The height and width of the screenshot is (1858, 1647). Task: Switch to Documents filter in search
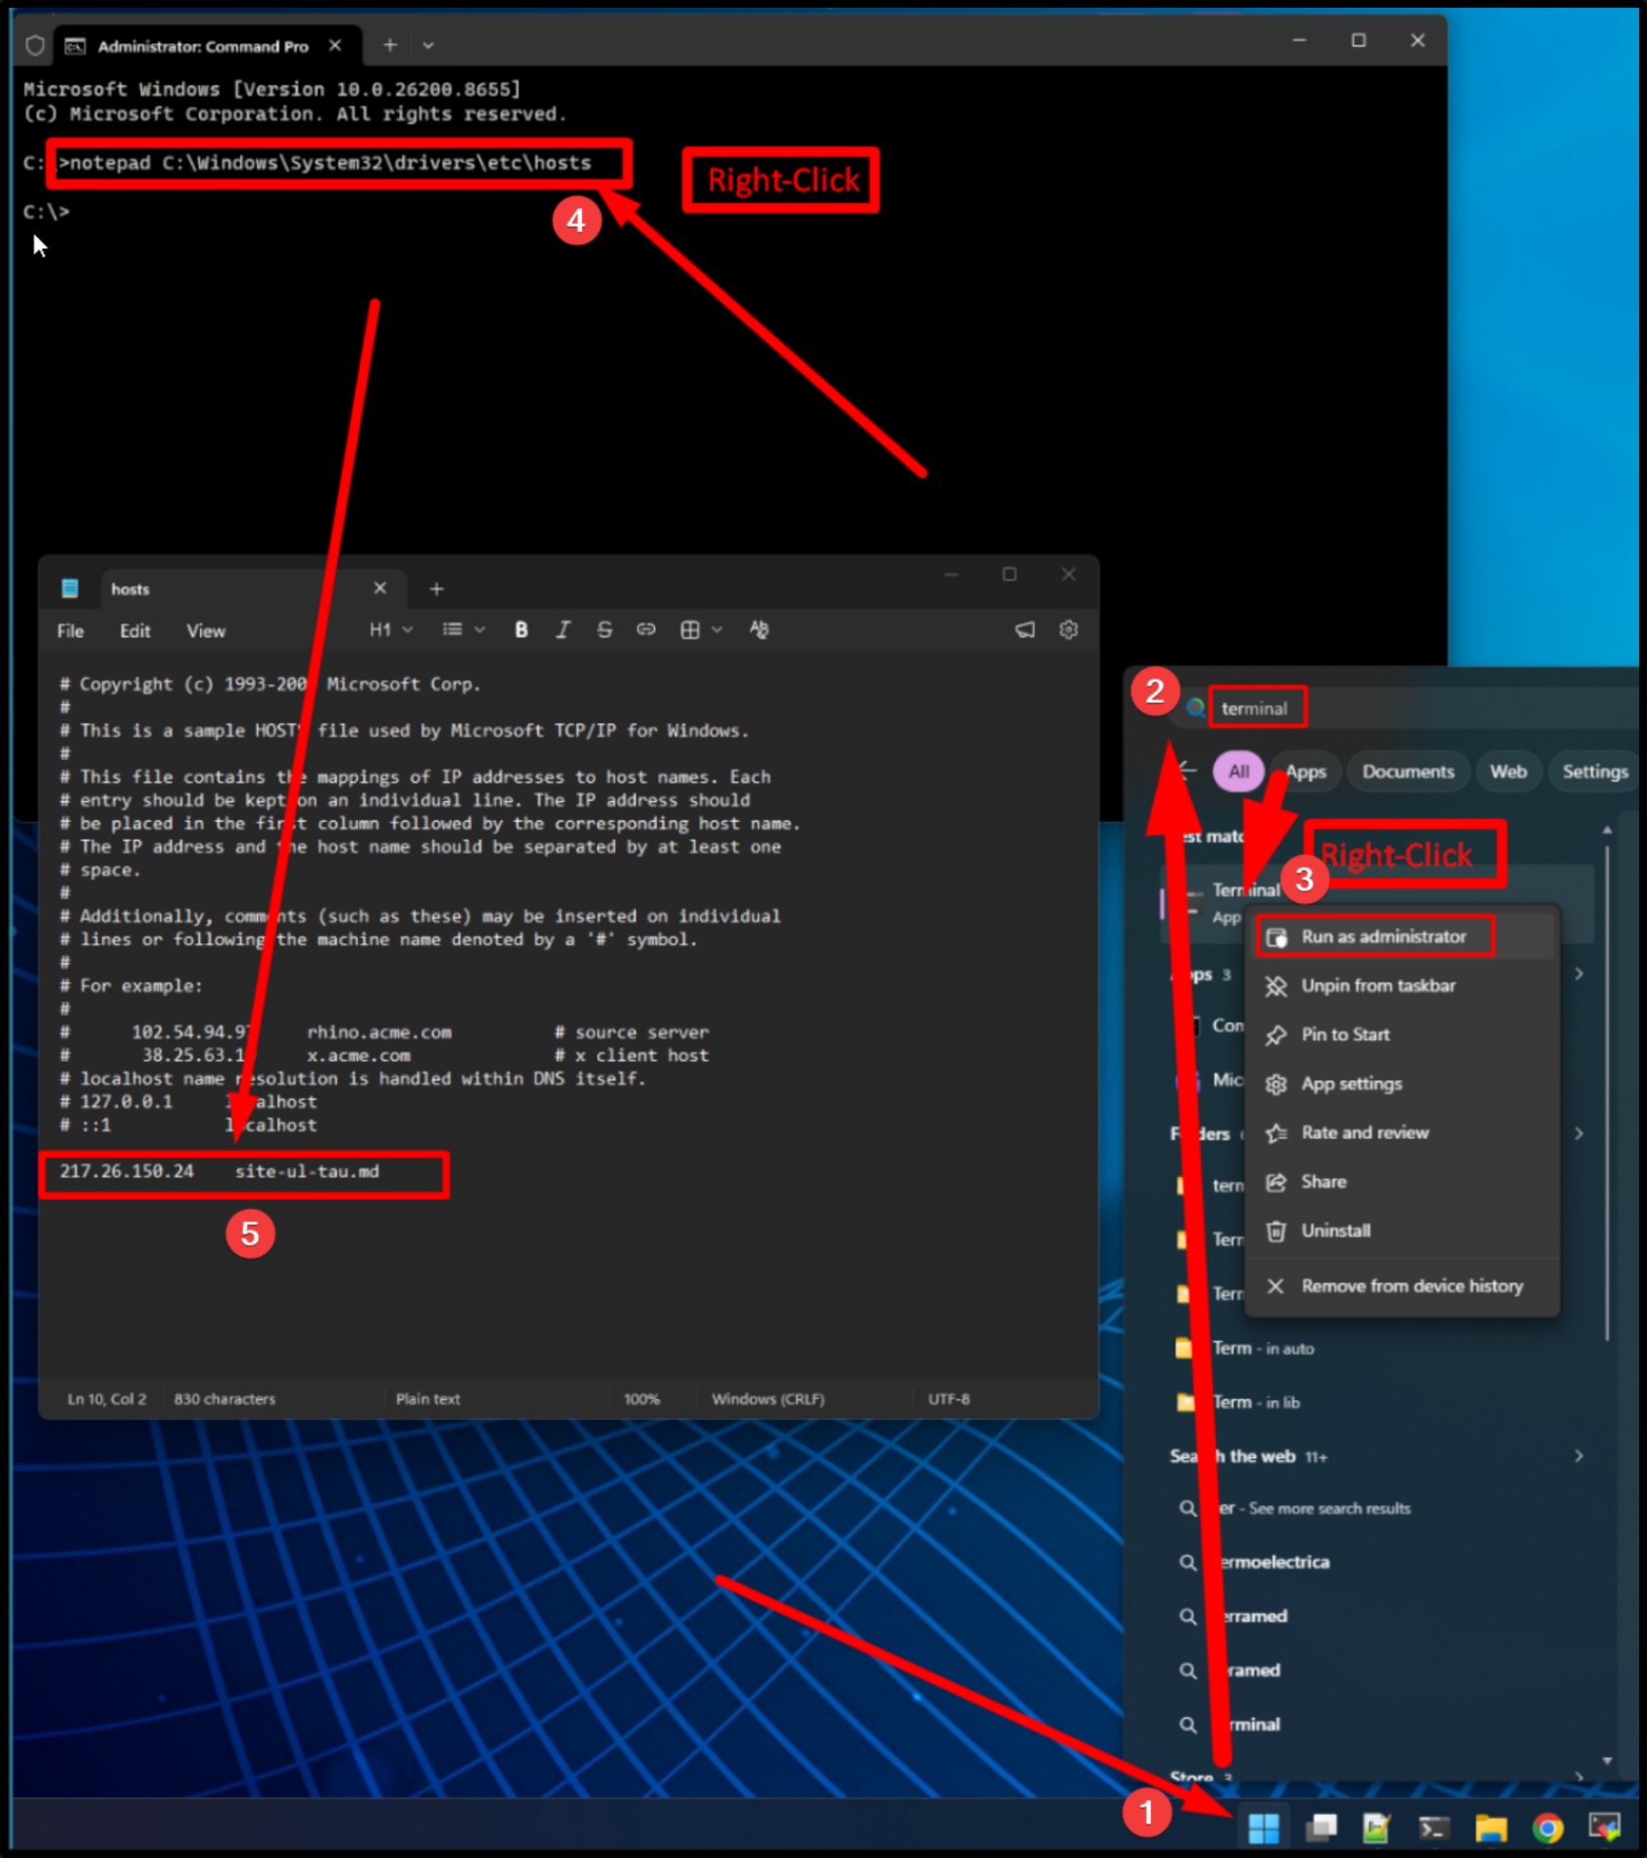click(x=1408, y=772)
